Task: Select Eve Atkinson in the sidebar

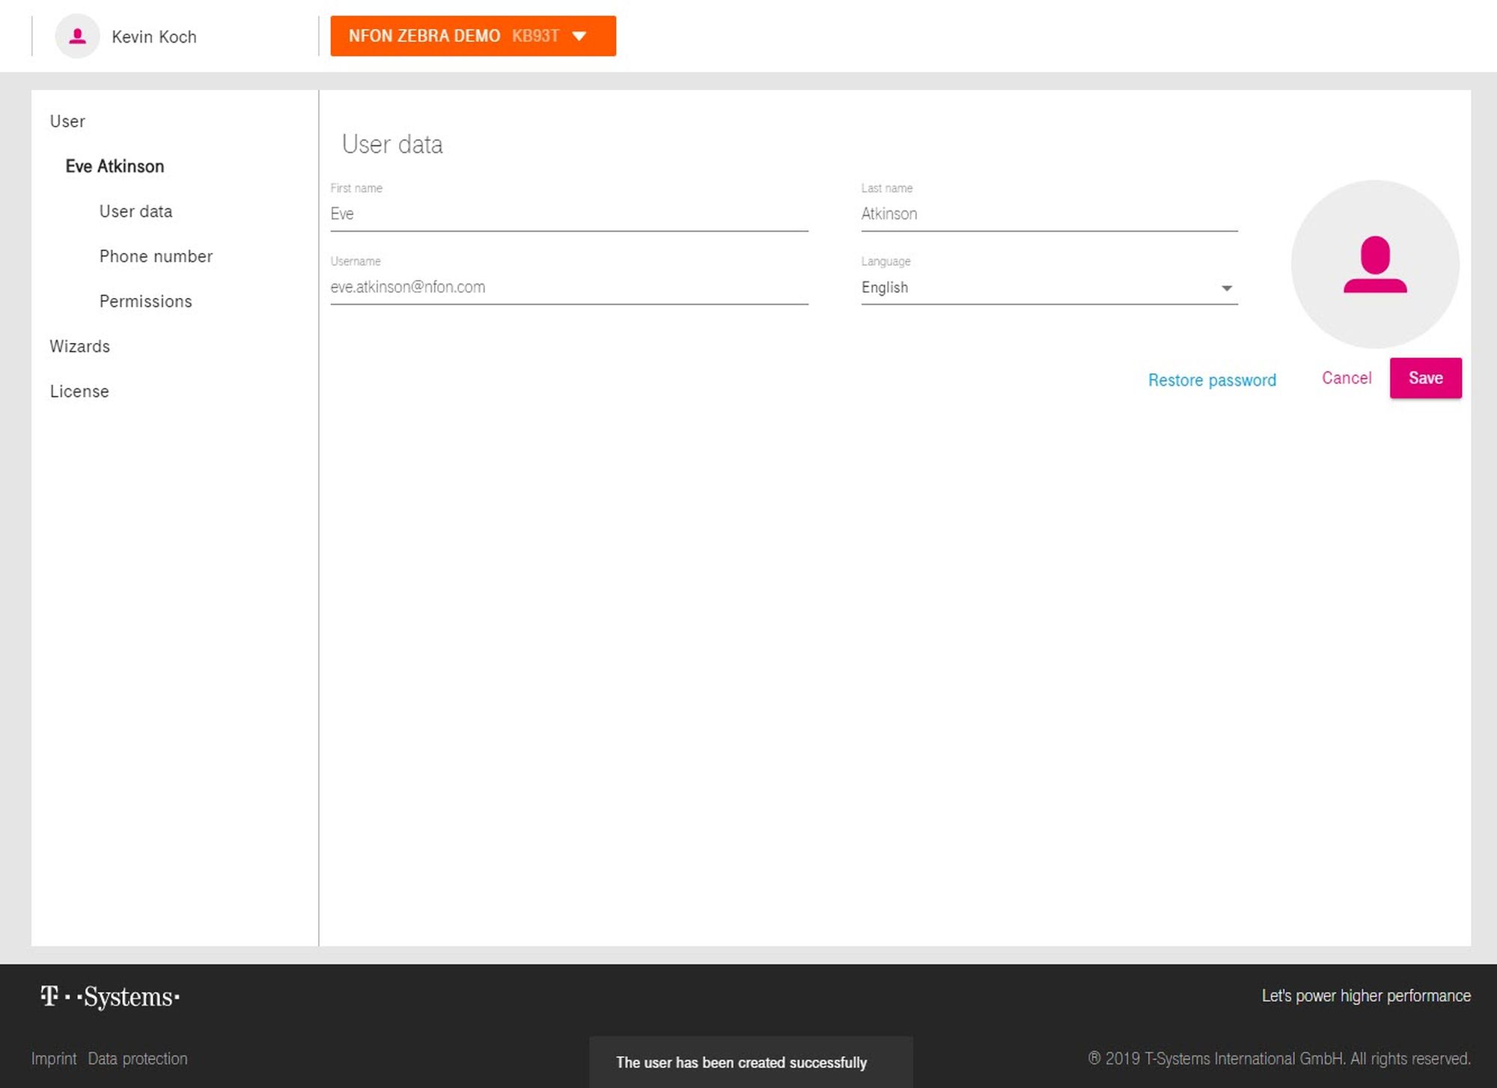Action: point(115,166)
